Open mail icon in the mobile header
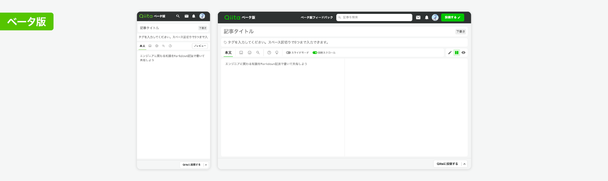 click(187, 16)
